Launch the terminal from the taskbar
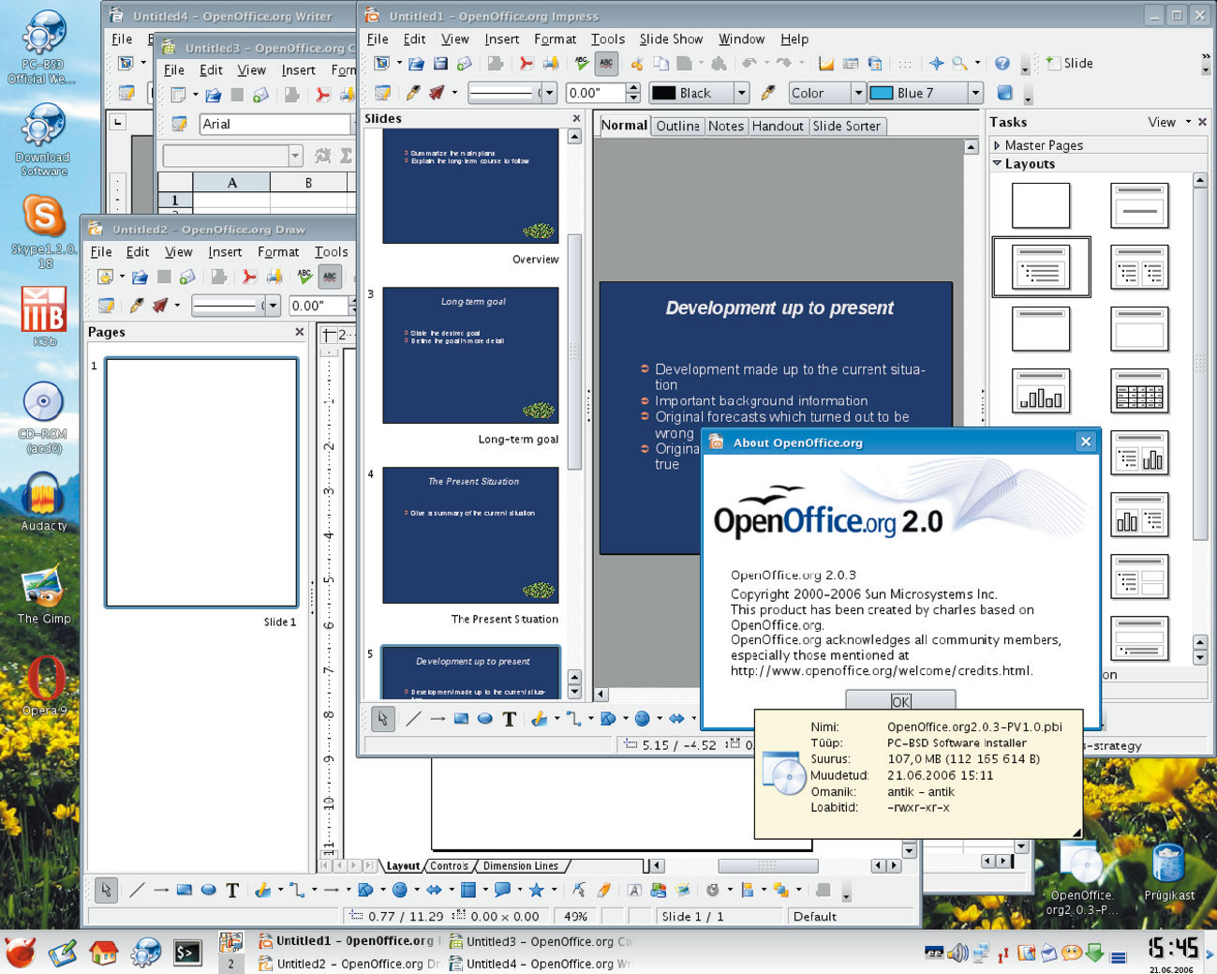This screenshot has height=974, width=1217. point(187,953)
